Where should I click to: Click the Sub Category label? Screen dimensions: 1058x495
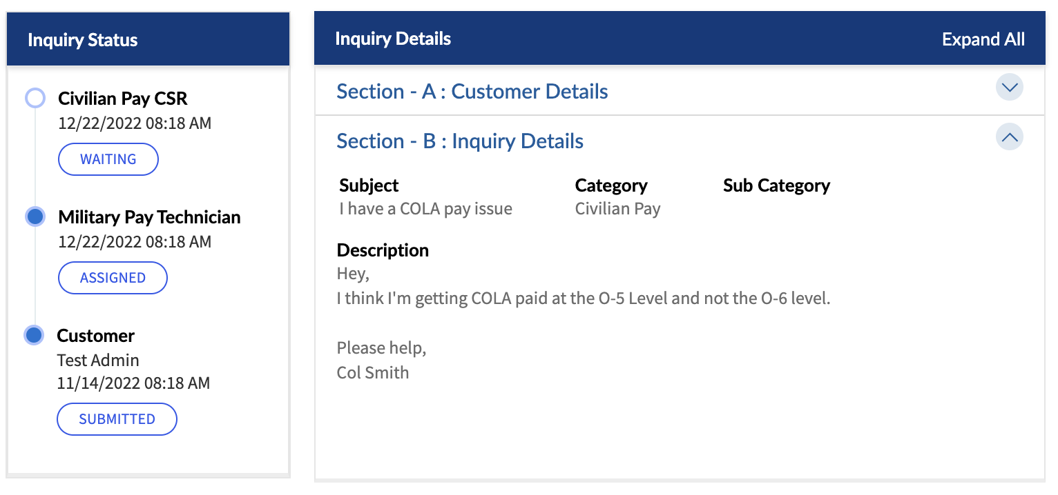click(776, 185)
